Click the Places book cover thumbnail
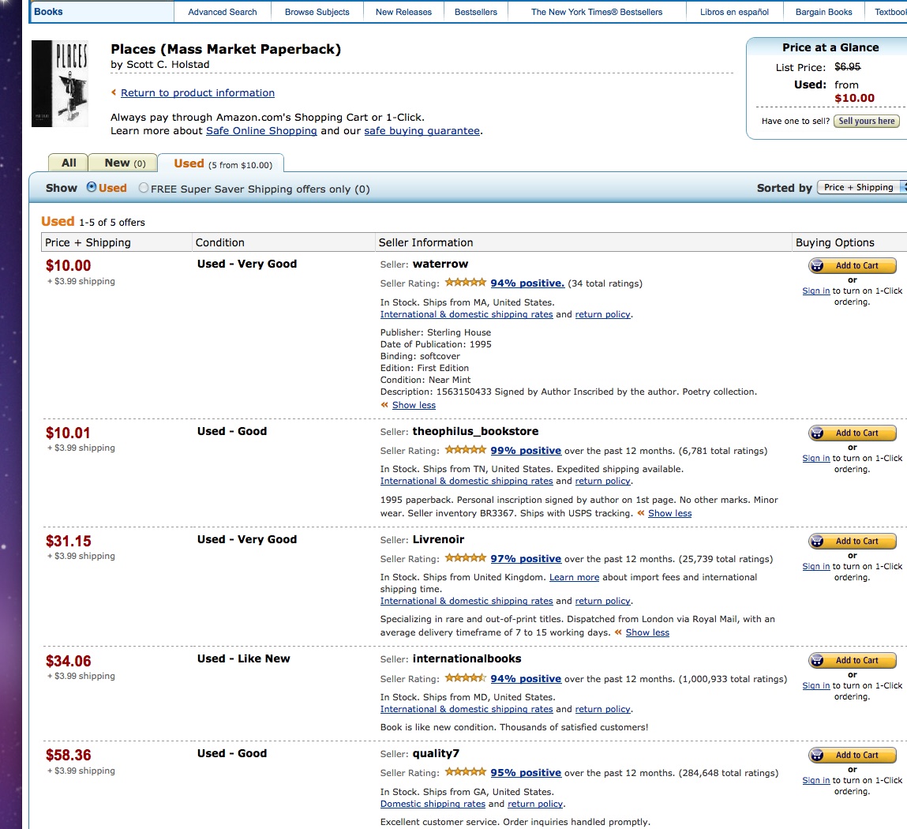The height and width of the screenshot is (829, 907). coord(60,84)
